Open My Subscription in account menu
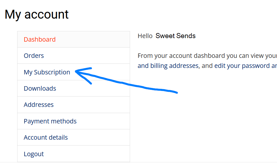 pyautogui.click(x=47, y=72)
